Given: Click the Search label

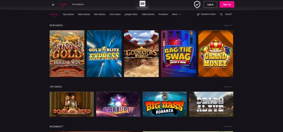Looking at the screenshot, I should pyautogui.click(x=228, y=14).
